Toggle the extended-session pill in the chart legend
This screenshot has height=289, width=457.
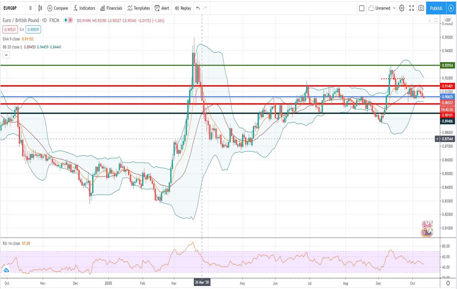pyautogui.click(x=70, y=20)
